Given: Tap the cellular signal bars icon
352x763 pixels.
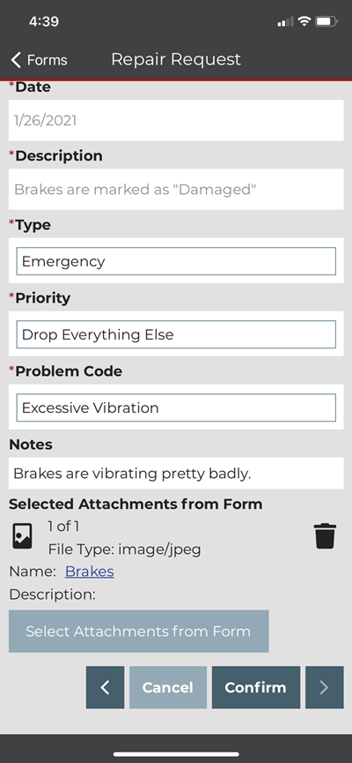Looking at the screenshot, I should coord(285,21).
